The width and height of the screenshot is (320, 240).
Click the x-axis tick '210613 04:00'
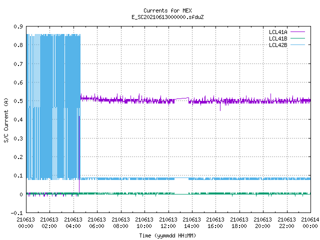73,223
